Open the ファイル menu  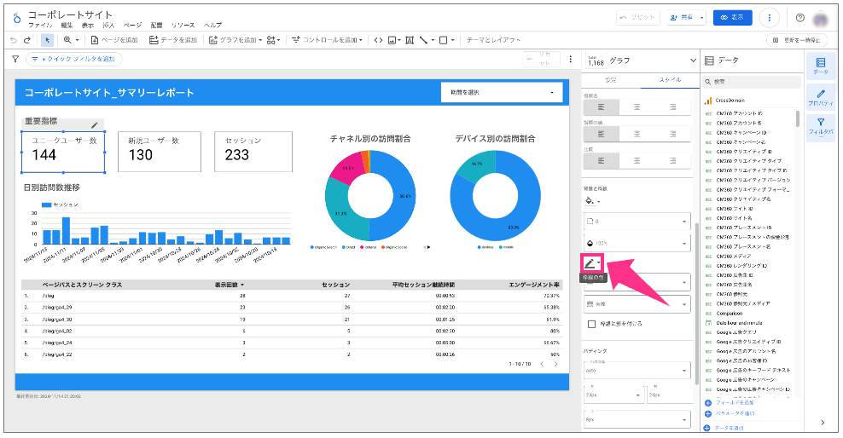pos(40,26)
